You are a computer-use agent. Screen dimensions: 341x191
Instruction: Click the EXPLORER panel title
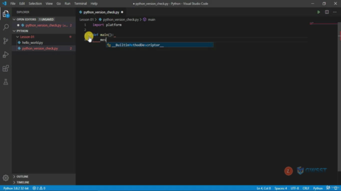click(23, 12)
